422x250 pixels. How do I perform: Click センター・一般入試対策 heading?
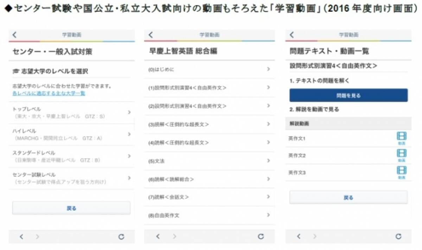[x=52, y=52]
